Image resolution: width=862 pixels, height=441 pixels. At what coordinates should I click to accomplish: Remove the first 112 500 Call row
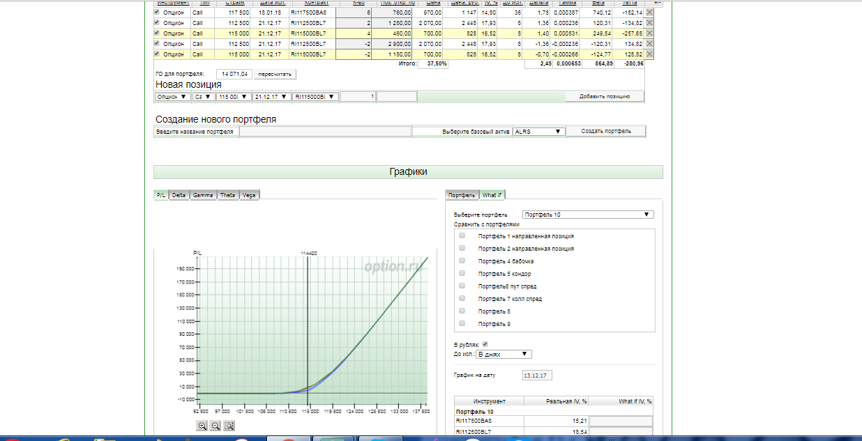tap(649, 23)
